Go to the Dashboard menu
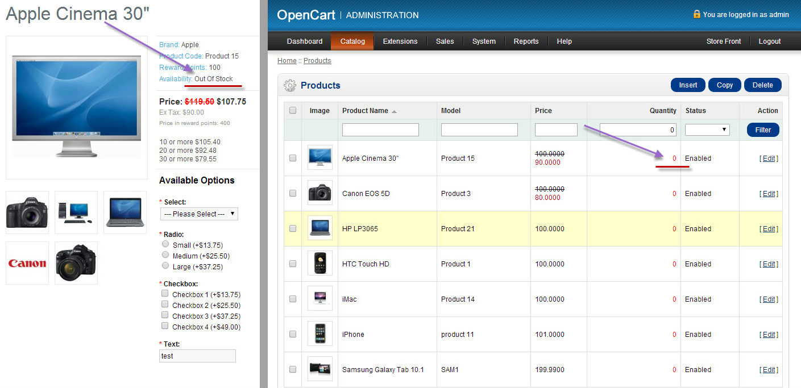This screenshot has height=388, width=801. [305, 41]
